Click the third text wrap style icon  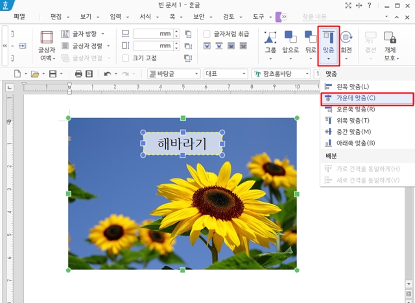[x=231, y=46]
